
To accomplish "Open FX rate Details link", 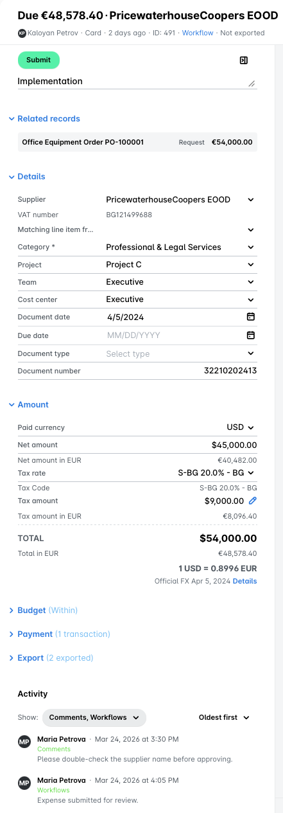I will (x=244, y=581).
